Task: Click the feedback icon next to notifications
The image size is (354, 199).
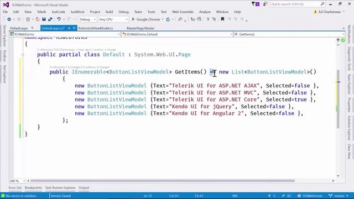Action: [265, 4]
